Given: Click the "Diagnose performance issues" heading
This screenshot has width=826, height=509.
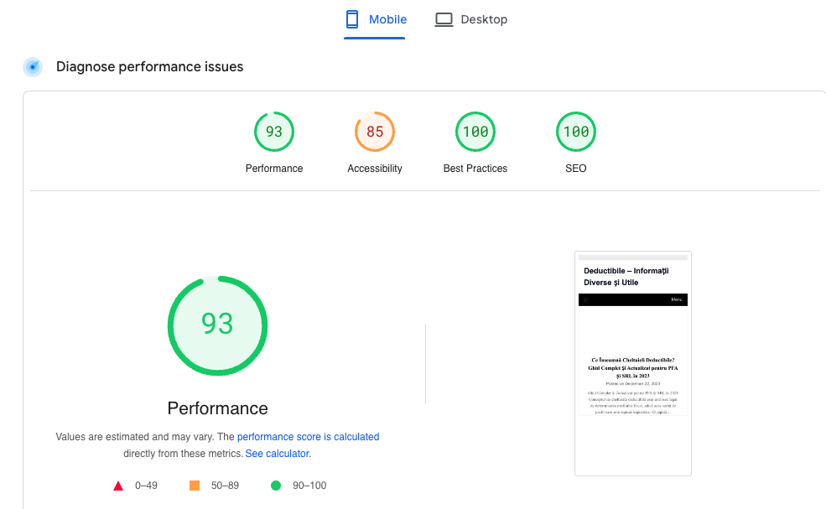Looking at the screenshot, I should click(149, 67).
